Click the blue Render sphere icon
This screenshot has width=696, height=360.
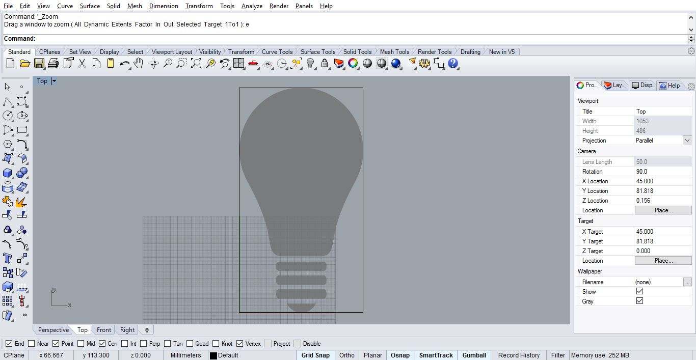[x=396, y=64]
